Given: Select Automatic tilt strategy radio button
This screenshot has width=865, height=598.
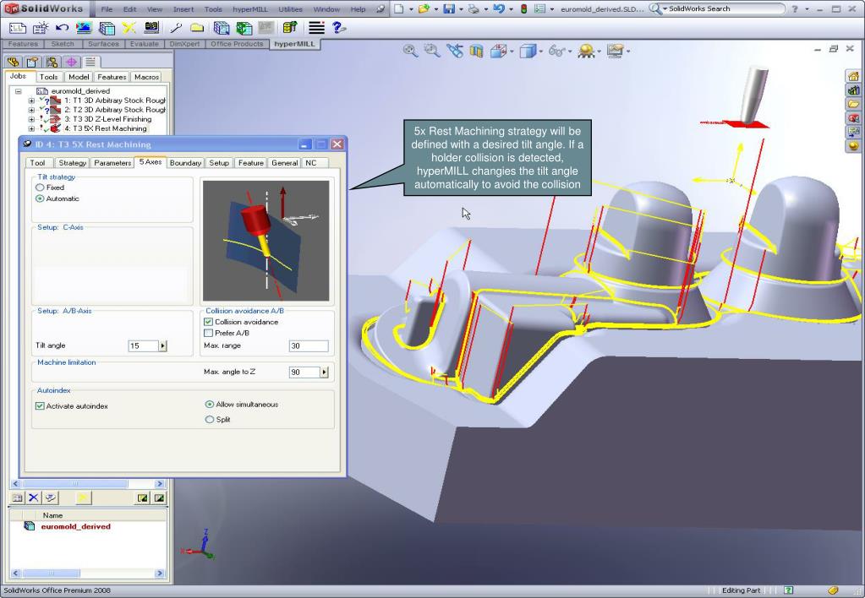Looking at the screenshot, I should [x=40, y=198].
